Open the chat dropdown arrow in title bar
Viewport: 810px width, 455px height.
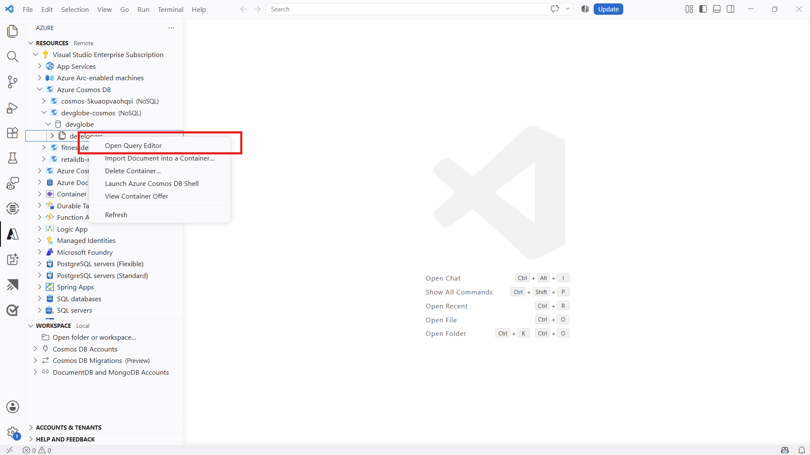pos(567,9)
